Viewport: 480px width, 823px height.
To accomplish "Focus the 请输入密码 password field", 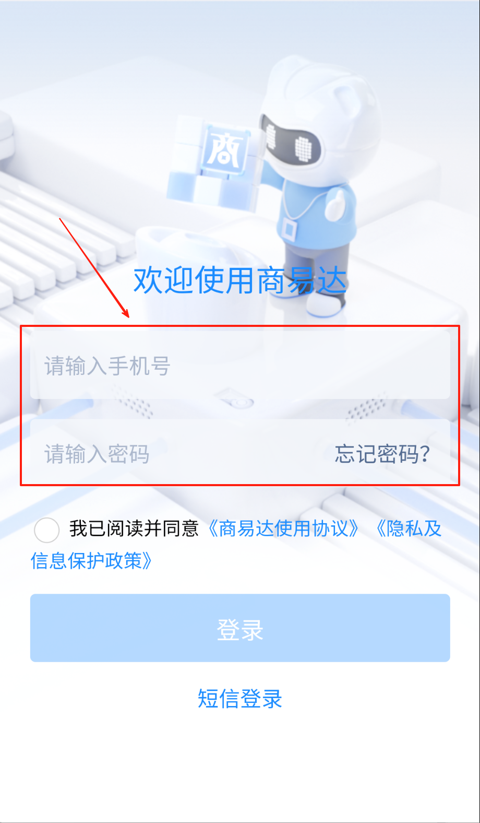I will coord(177,453).
